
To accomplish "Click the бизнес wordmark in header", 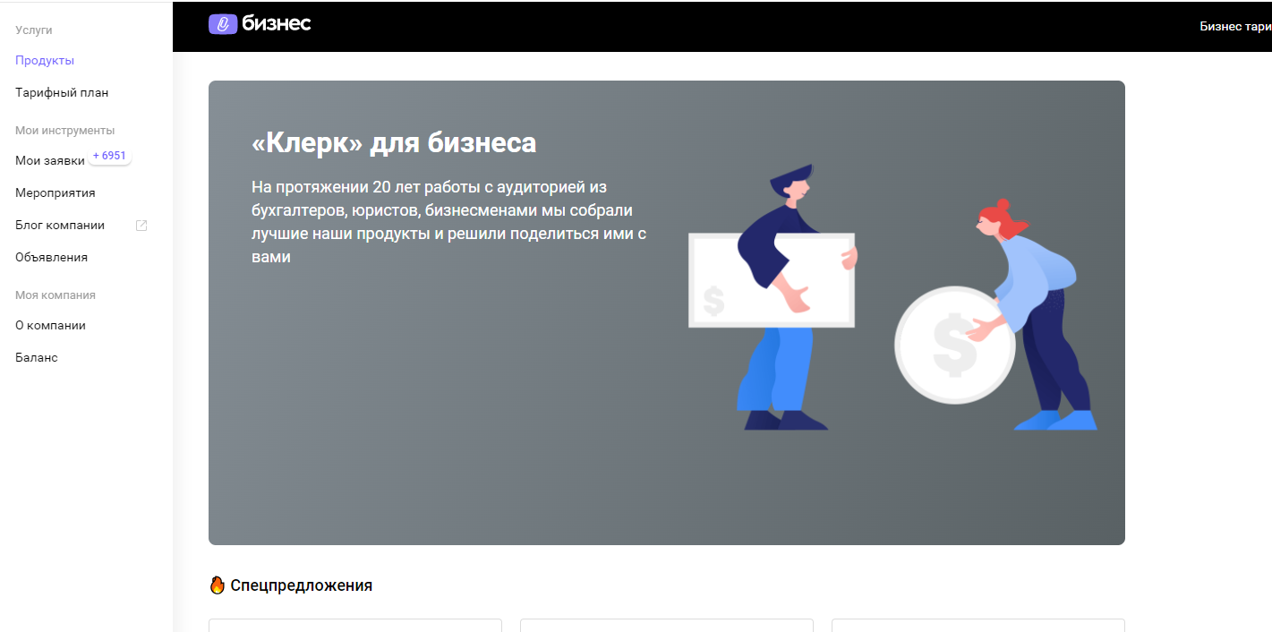I will [x=276, y=24].
